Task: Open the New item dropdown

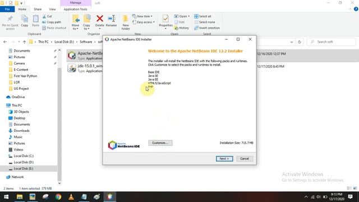Action: [x=142, y=16]
